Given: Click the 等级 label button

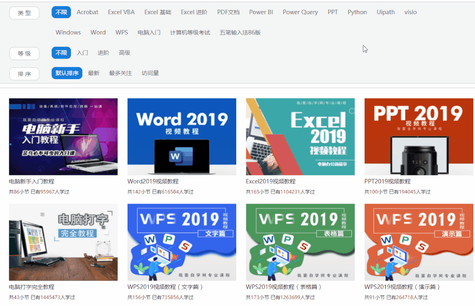Looking at the screenshot, I should tap(24, 54).
